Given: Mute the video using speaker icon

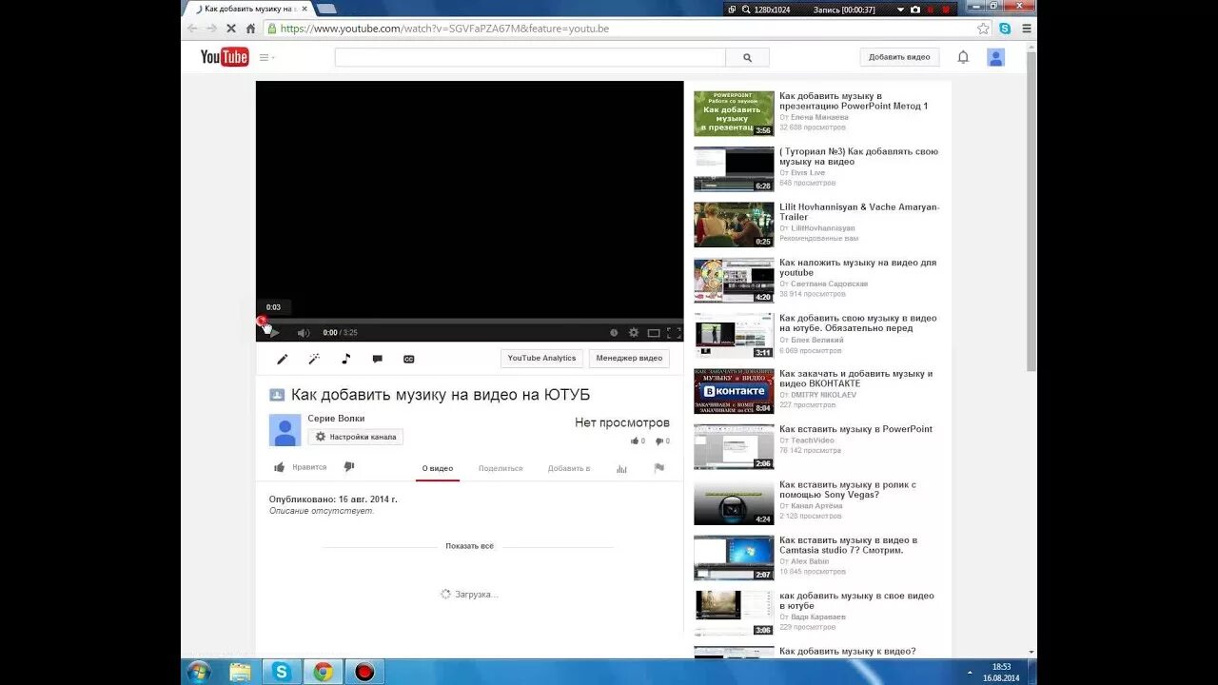Looking at the screenshot, I should [304, 333].
